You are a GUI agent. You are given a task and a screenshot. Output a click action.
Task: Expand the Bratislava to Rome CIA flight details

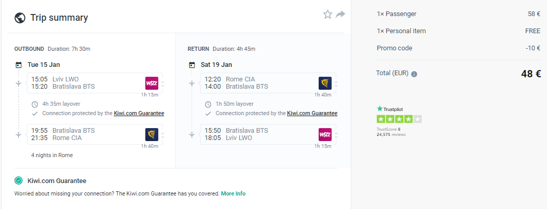[x=162, y=134]
